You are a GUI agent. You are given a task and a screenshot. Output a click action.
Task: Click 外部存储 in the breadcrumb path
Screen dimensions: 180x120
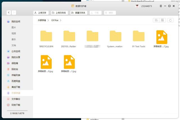point(42,20)
